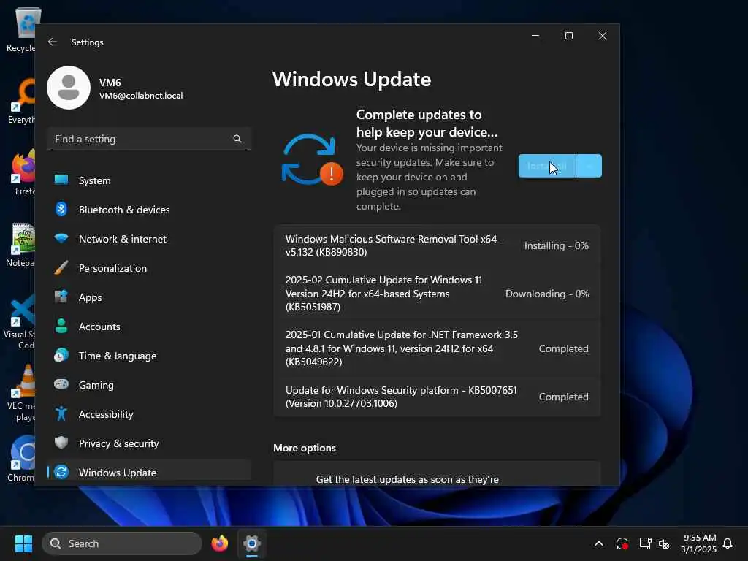This screenshot has width=748, height=561.
Task: Click the Personalization paintbrush icon
Action: [x=61, y=267]
